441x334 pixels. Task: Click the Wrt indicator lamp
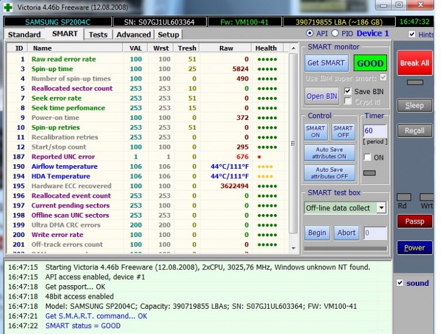click(427, 197)
